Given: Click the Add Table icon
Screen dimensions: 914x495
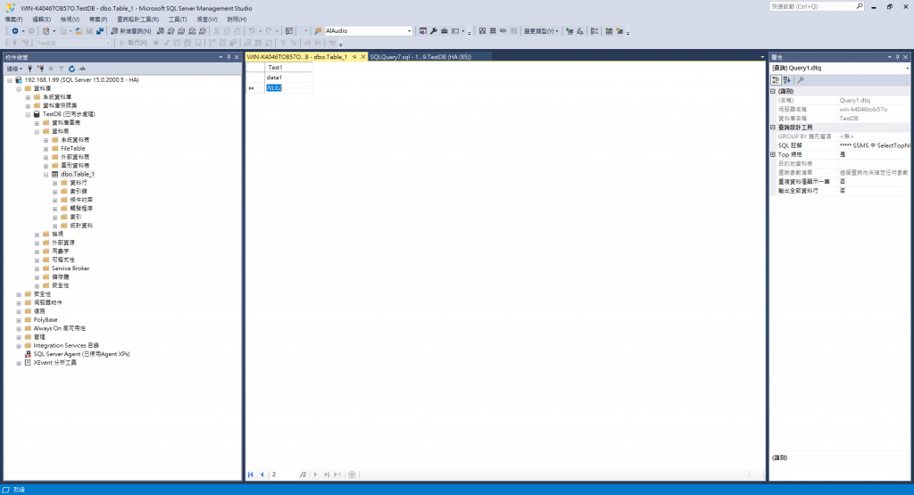Looking at the screenshot, I should (x=609, y=31).
